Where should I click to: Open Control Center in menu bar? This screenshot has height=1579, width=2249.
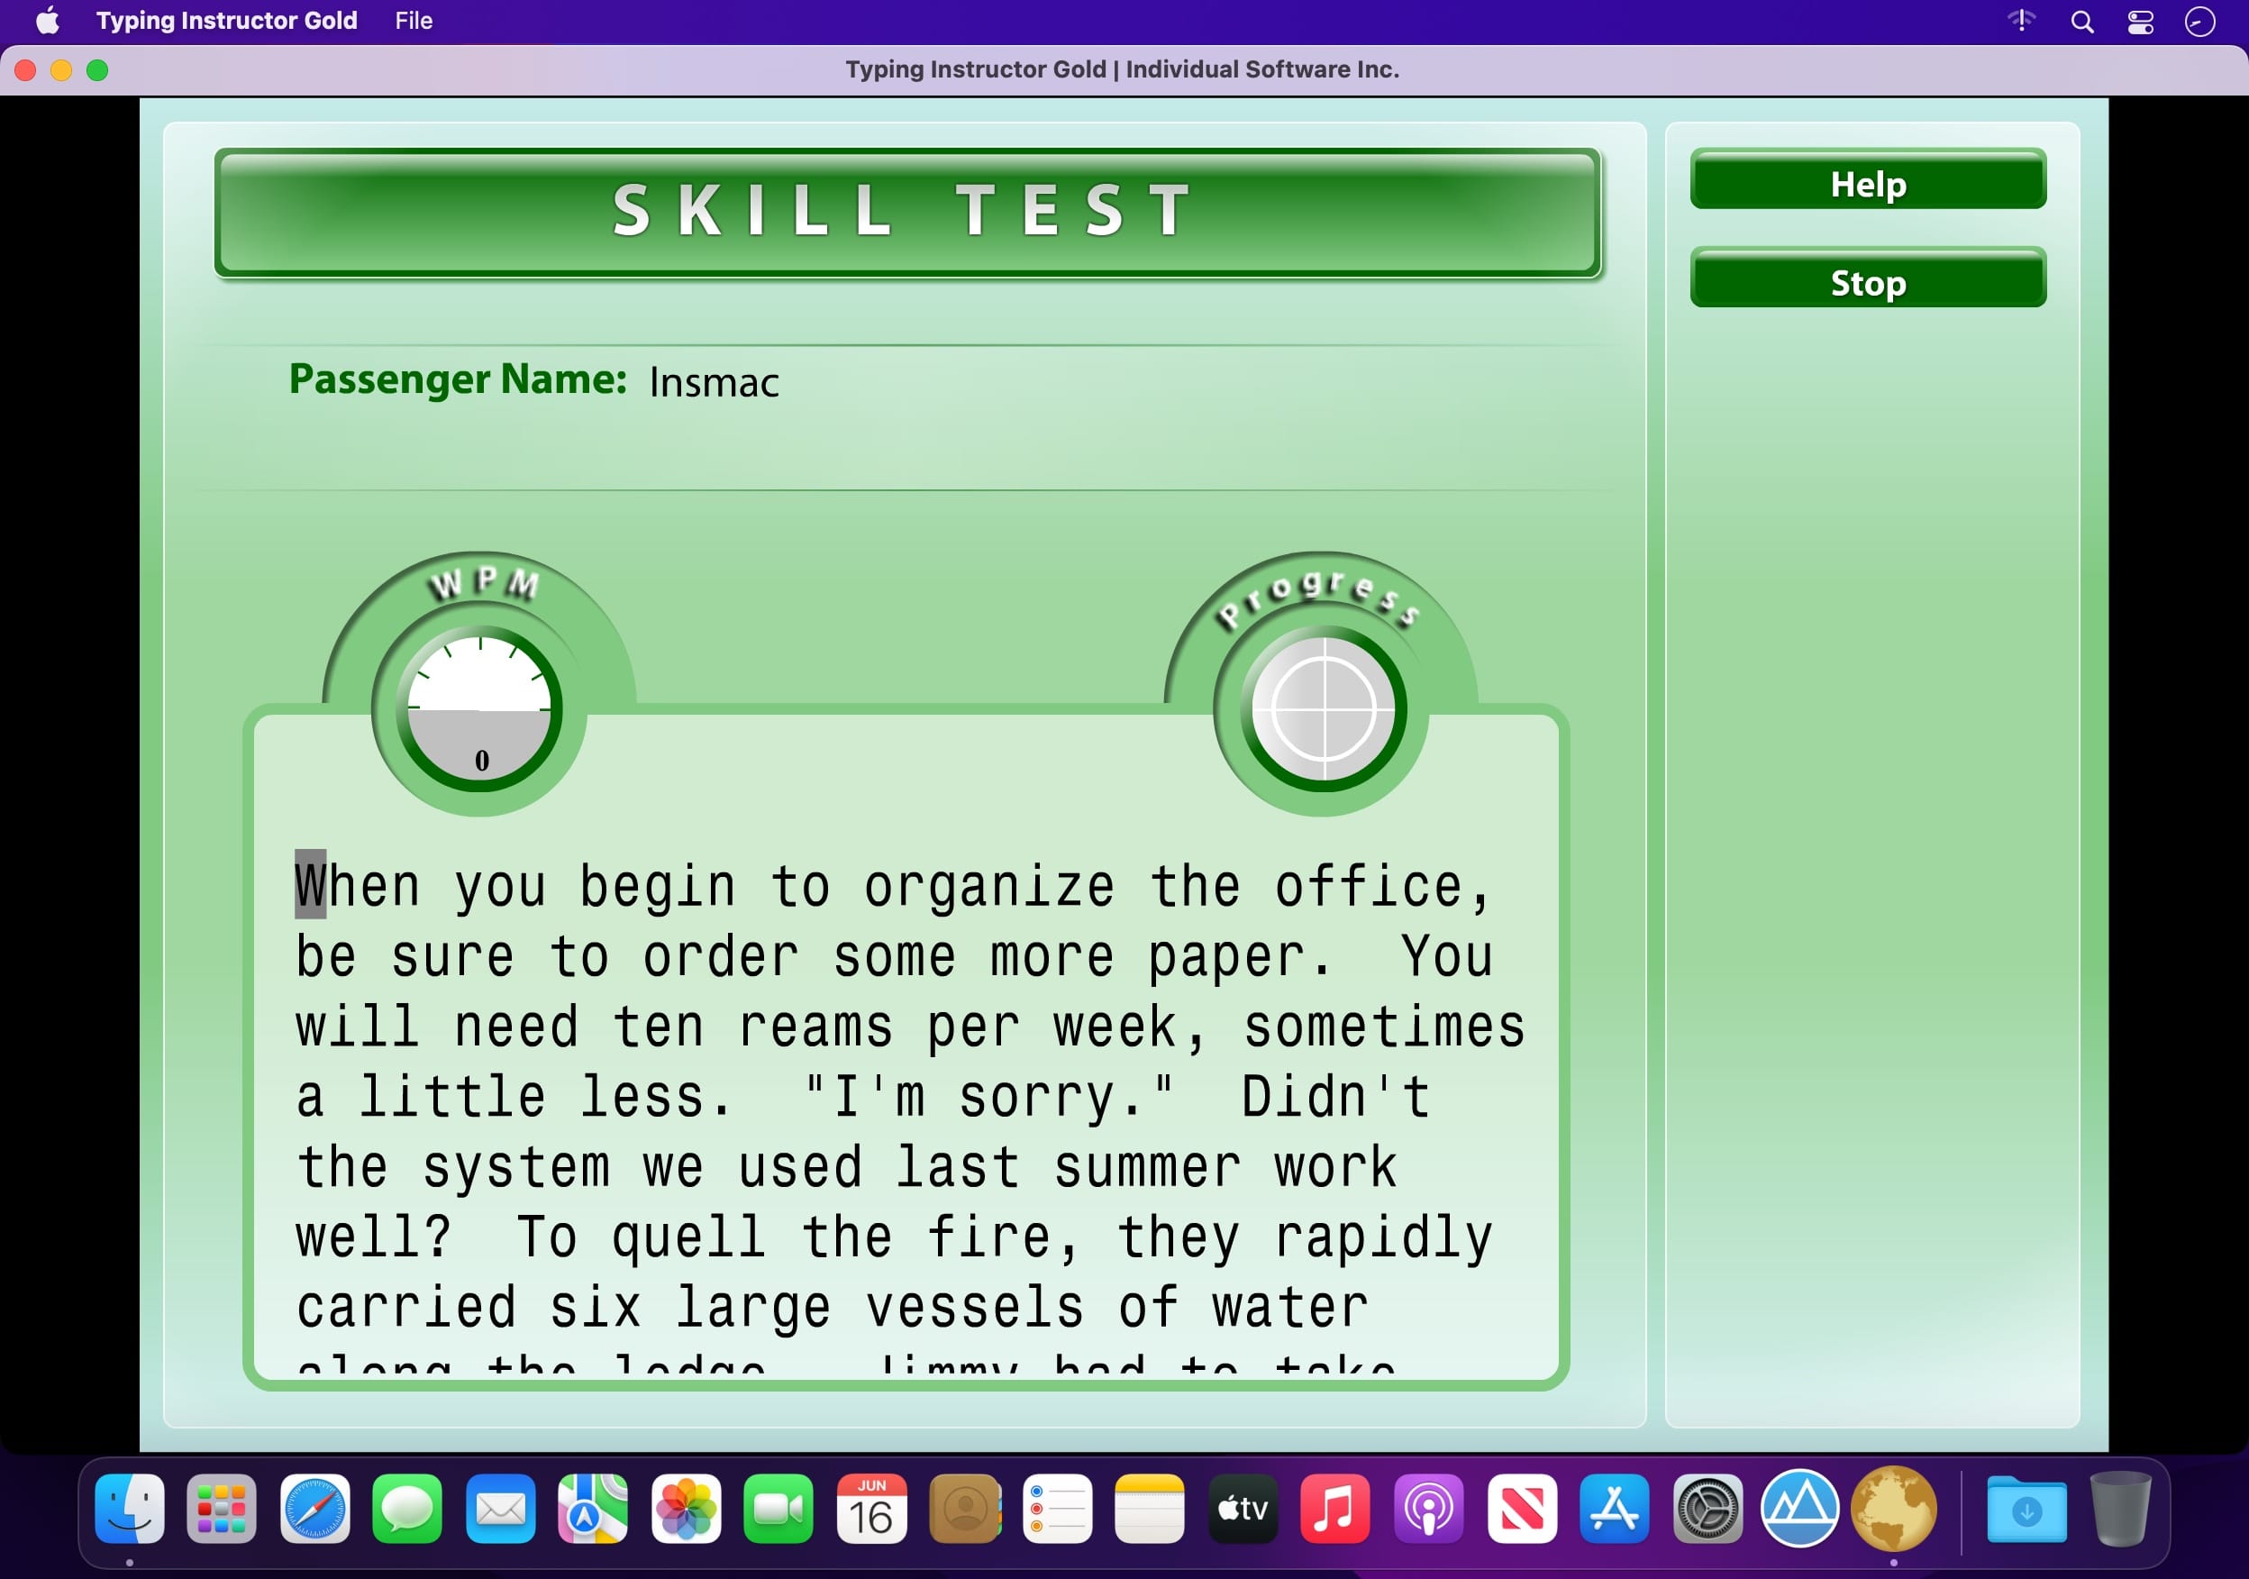click(2140, 22)
